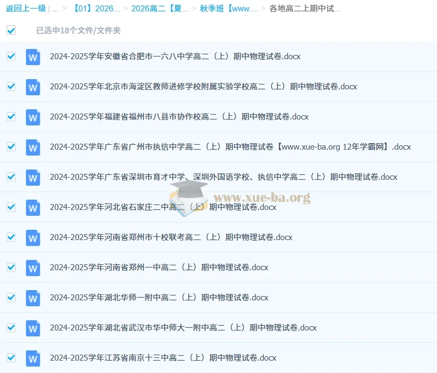Expand the collapsed '...' breadcrumb path
The height and width of the screenshot is (373, 437).
tap(55, 9)
